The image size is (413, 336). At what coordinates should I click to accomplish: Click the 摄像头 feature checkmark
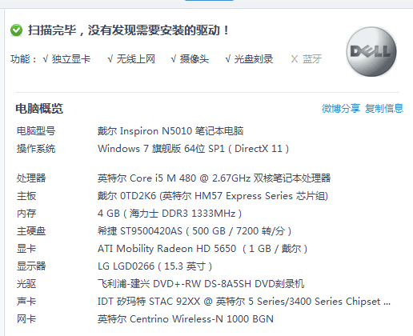pos(174,59)
